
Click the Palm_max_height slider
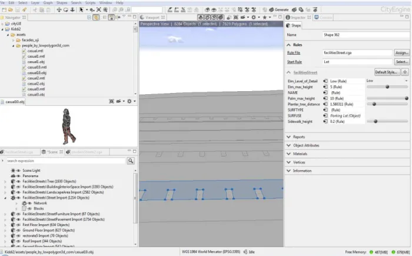tap(387, 98)
